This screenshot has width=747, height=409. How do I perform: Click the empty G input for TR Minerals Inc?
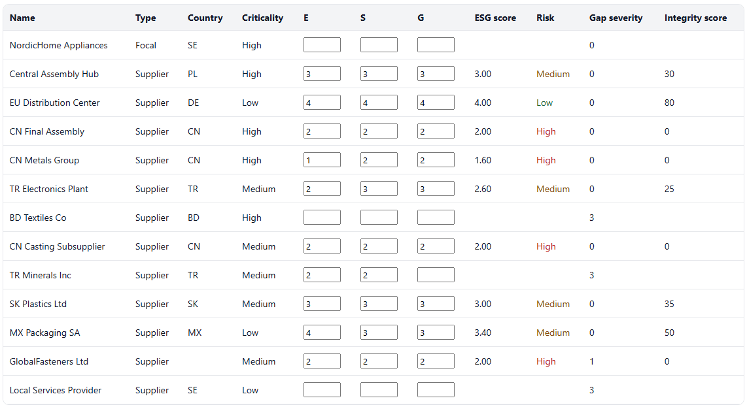[436, 274]
